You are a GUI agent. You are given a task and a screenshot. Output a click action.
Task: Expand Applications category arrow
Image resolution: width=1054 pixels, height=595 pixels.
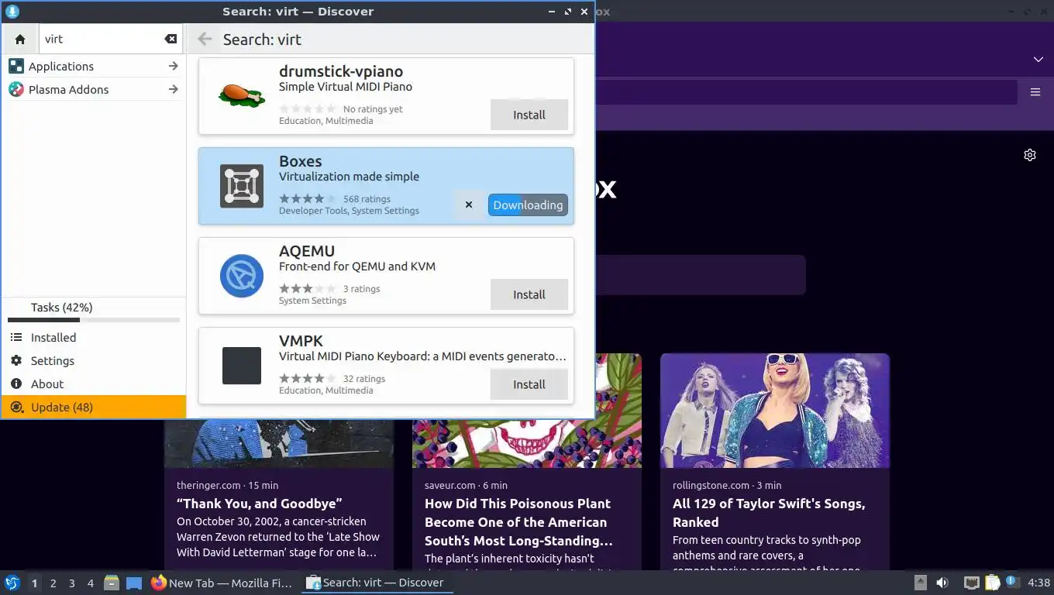coord(174,67)
